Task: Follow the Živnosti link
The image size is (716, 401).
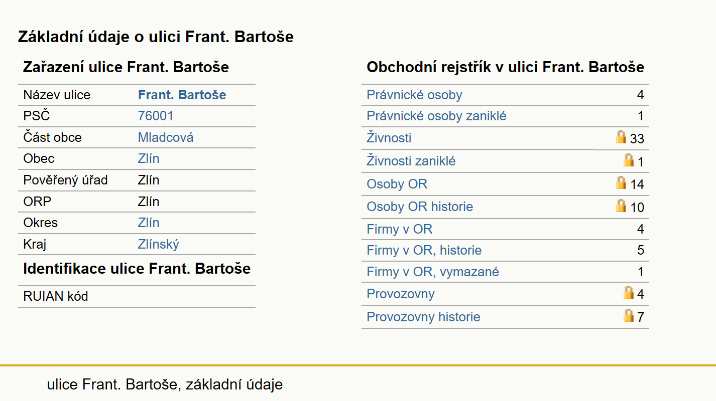Action: point(389,138)
